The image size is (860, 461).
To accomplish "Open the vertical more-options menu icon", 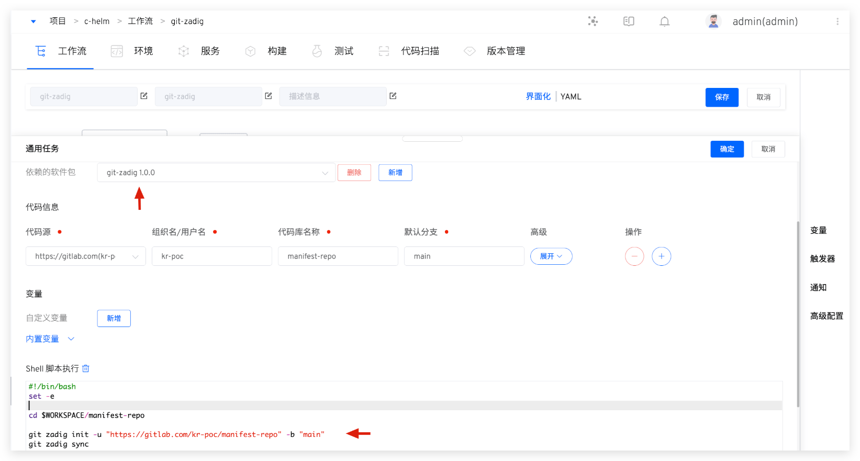I will [x=837, y=21].
